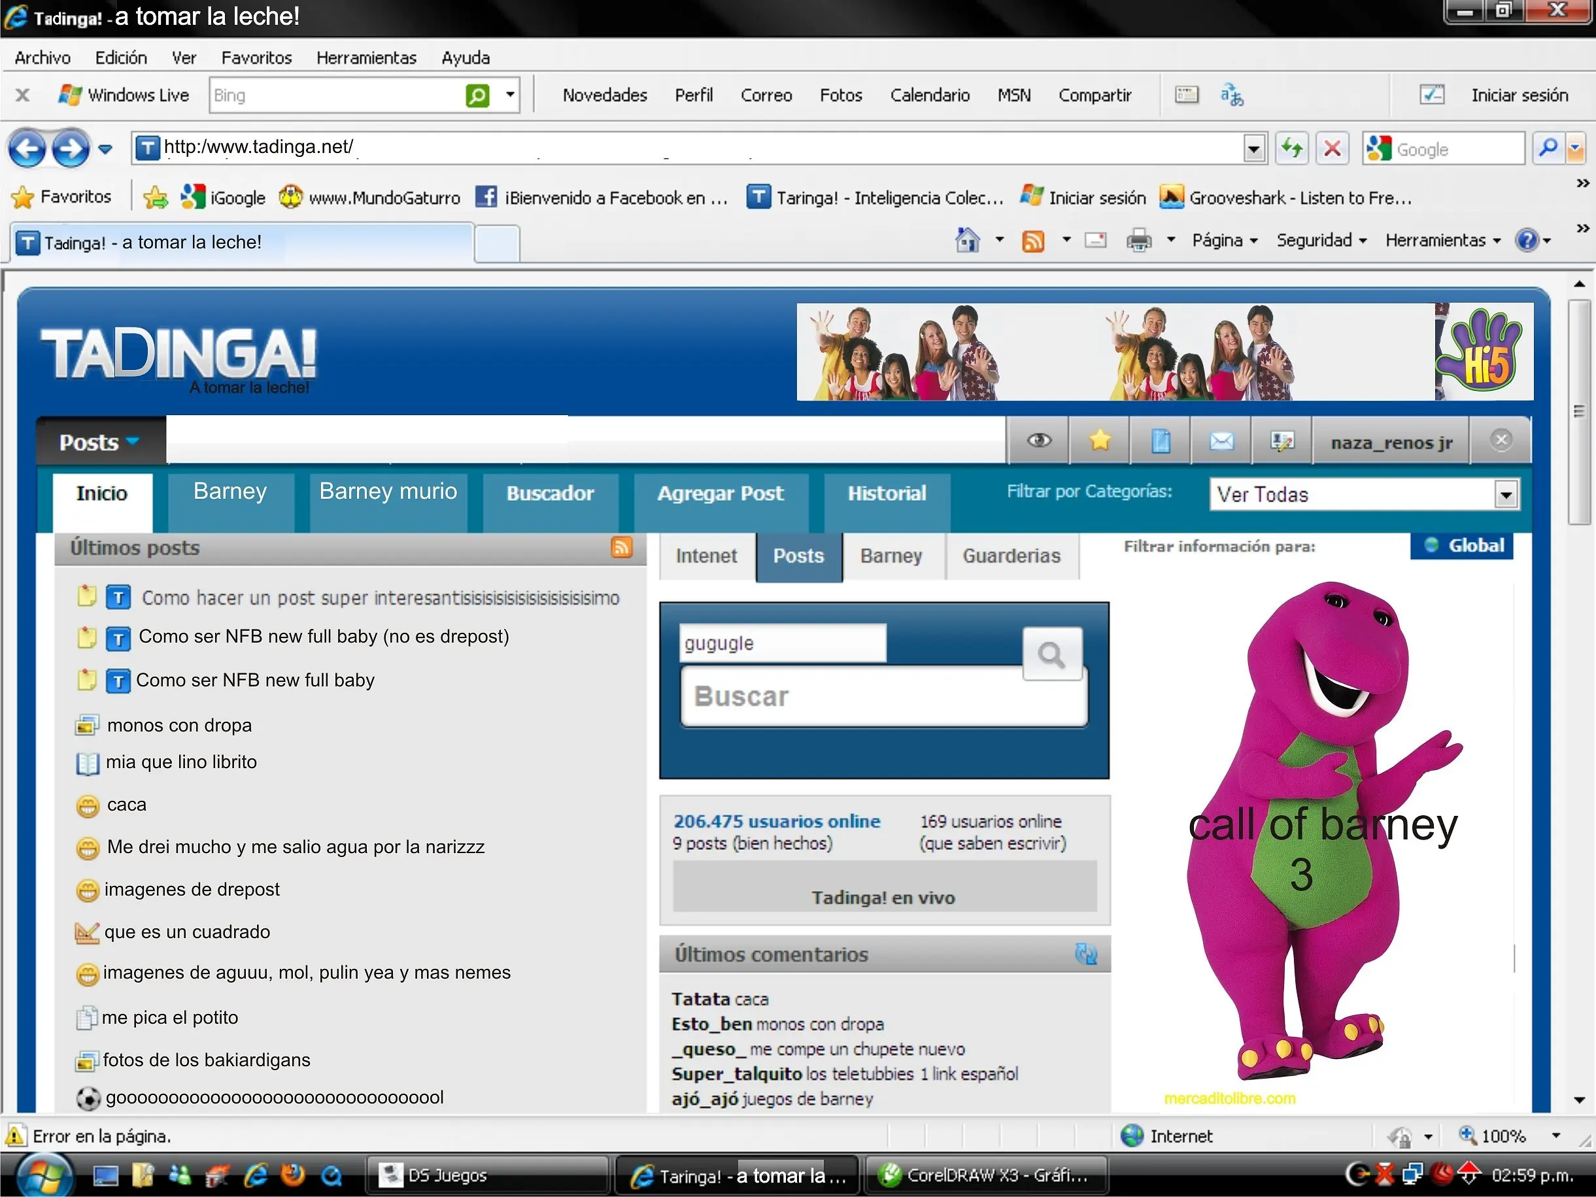Click the RSS icon in Últimos posts header
1596x1197 pixels.
click(x=621, y=547)
